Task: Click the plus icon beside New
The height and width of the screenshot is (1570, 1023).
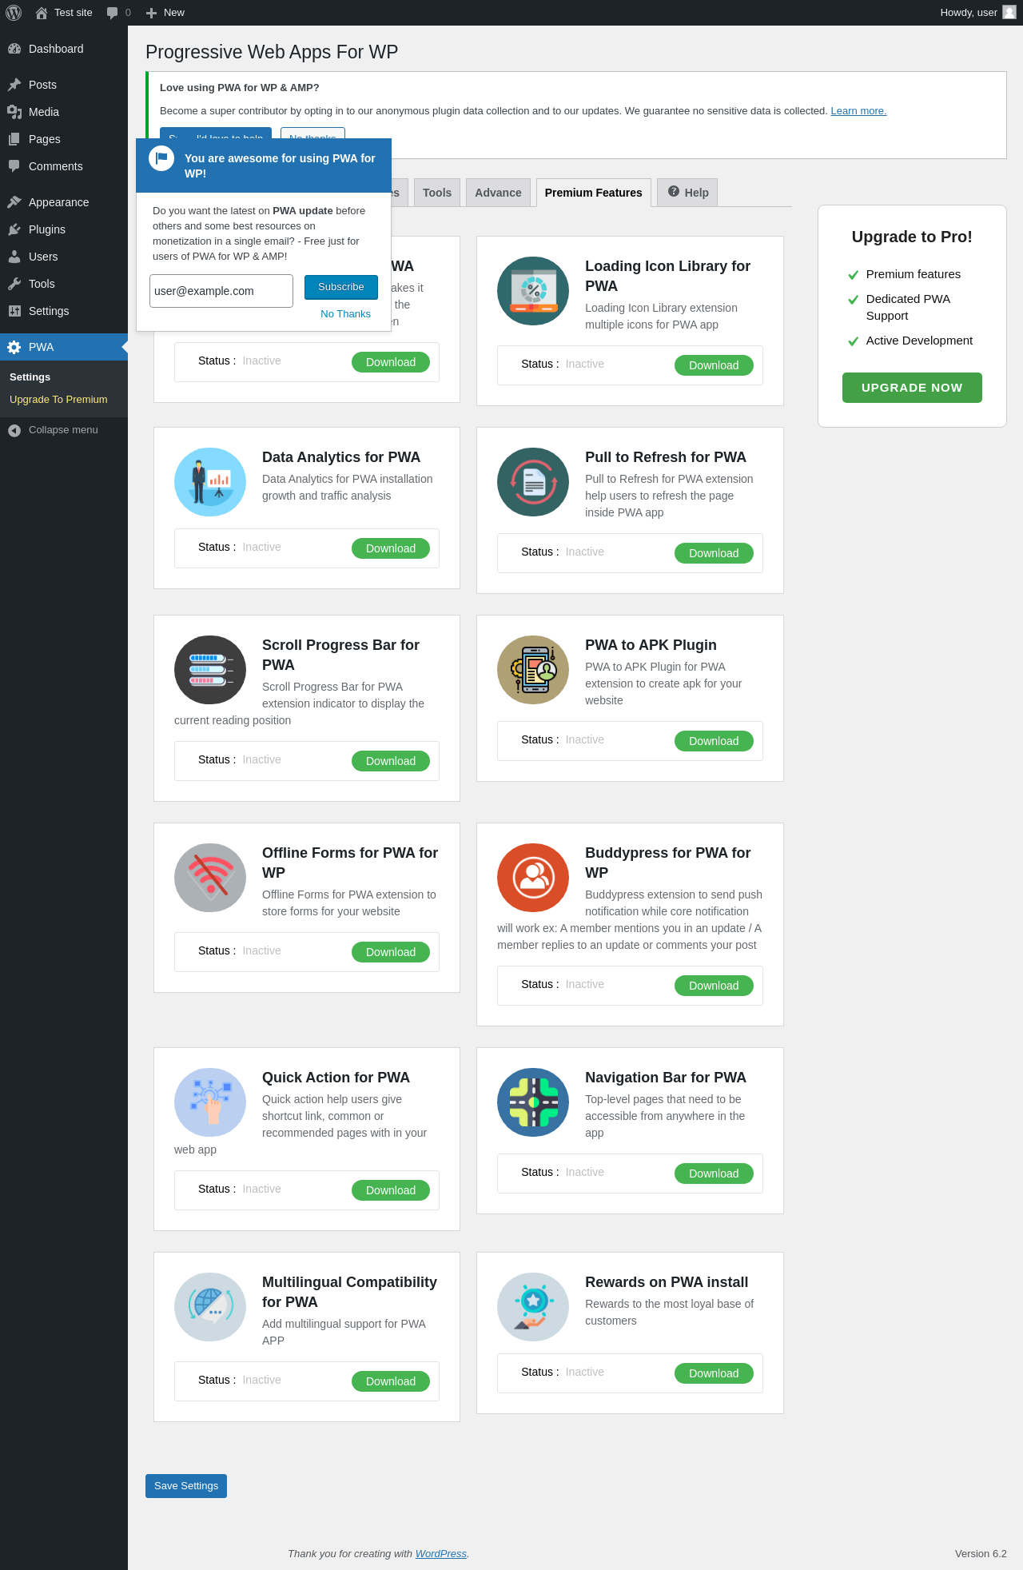Action: coord(151,13)
